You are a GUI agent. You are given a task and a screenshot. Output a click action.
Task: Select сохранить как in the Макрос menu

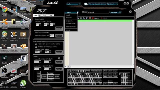click(x=70, y=23)
